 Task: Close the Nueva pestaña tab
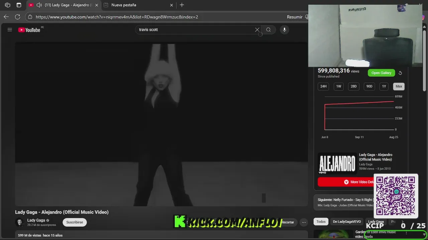(x=172, y=5)
